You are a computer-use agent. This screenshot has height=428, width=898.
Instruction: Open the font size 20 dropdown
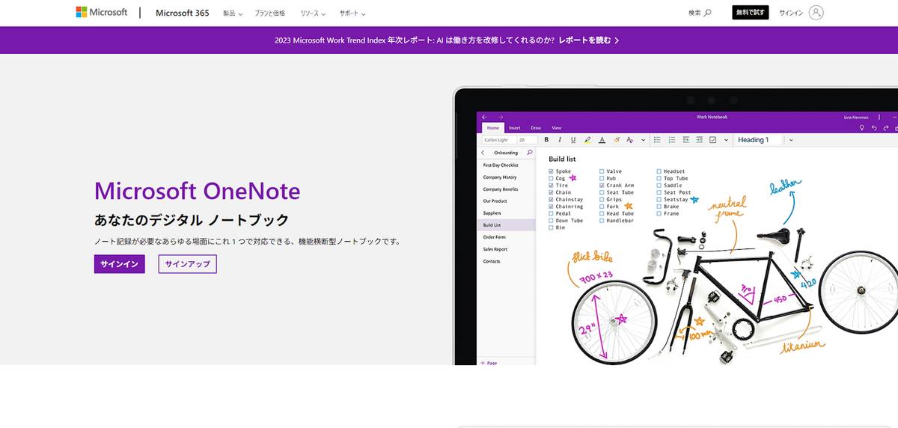click(x=527, y=140)
